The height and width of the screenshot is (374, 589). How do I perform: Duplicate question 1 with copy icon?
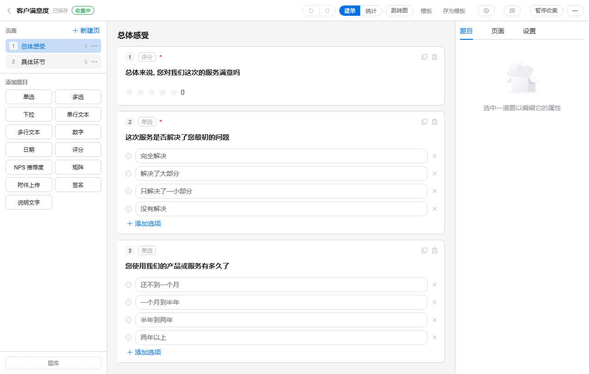[x=424, y=57]
